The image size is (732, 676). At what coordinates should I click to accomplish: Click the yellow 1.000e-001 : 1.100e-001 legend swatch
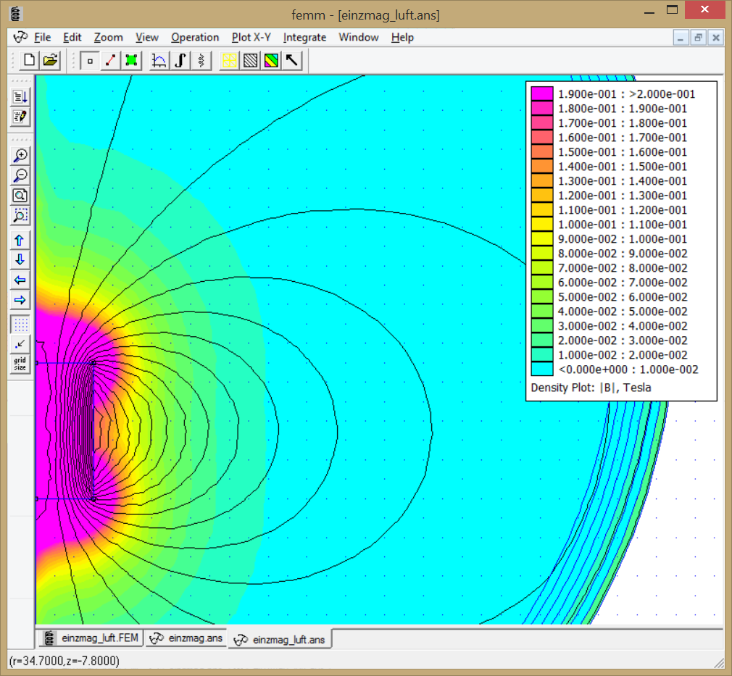(542, 225)
